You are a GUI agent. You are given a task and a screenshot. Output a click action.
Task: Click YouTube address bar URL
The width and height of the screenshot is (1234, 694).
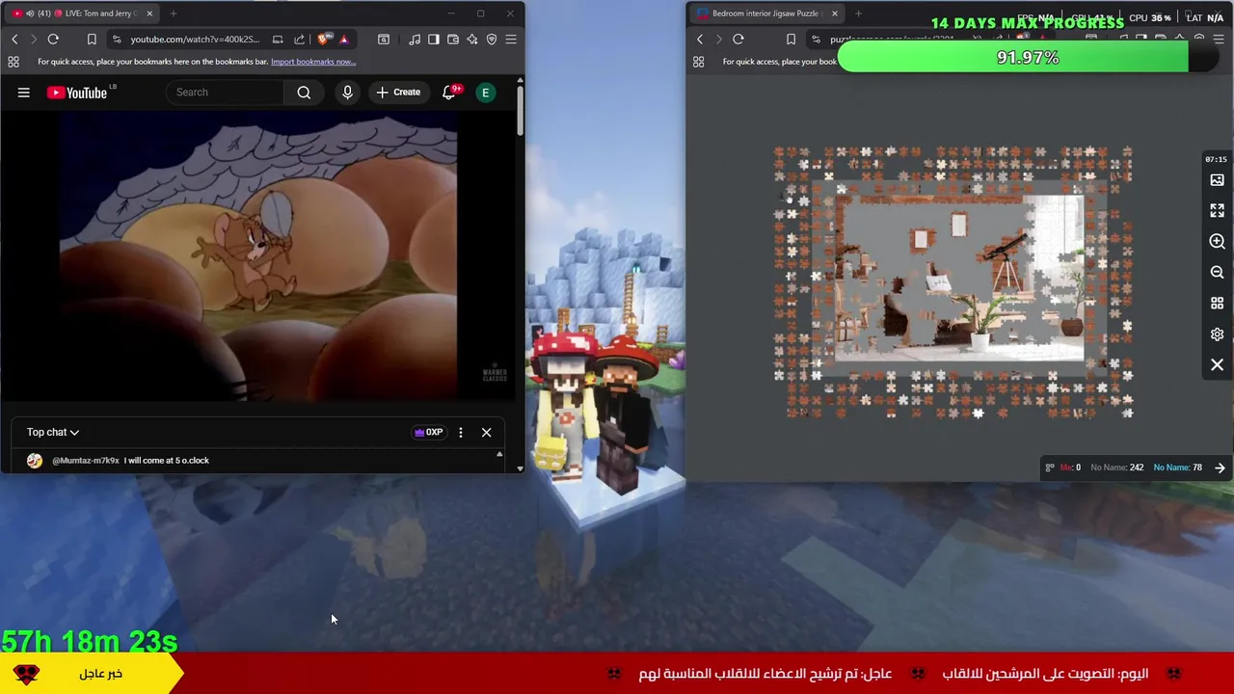point(195,40)
